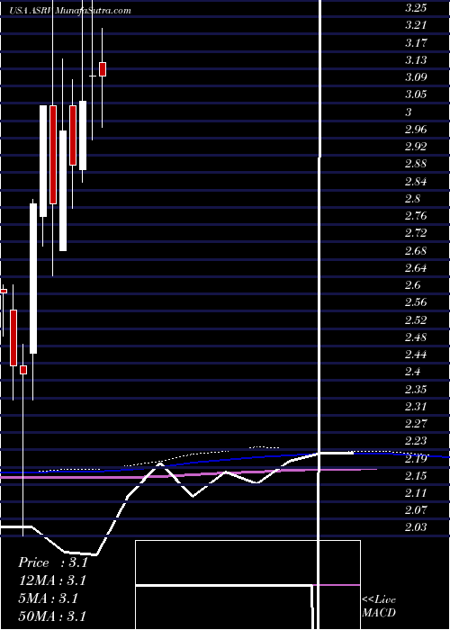
Task: Click the Price : 3.1 readout
Action: point(52,562)
